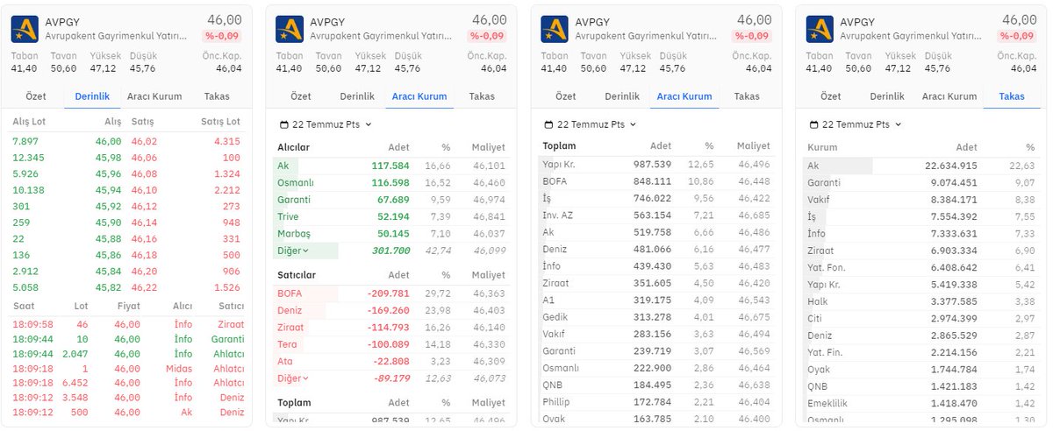Click the Alış Lot column header
1053x431 pixels.
pos(30,122)
